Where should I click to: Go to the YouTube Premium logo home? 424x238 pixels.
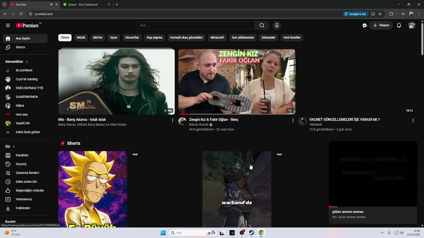(x=27, y=25)
